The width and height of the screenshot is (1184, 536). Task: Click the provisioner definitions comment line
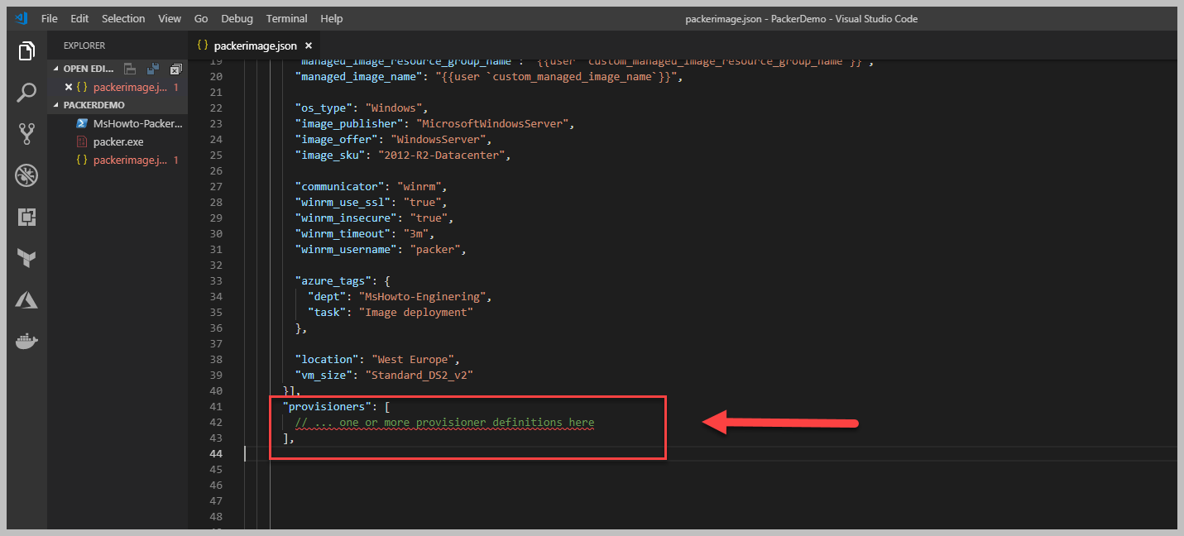pyautogui.click(x=445, y=422)
